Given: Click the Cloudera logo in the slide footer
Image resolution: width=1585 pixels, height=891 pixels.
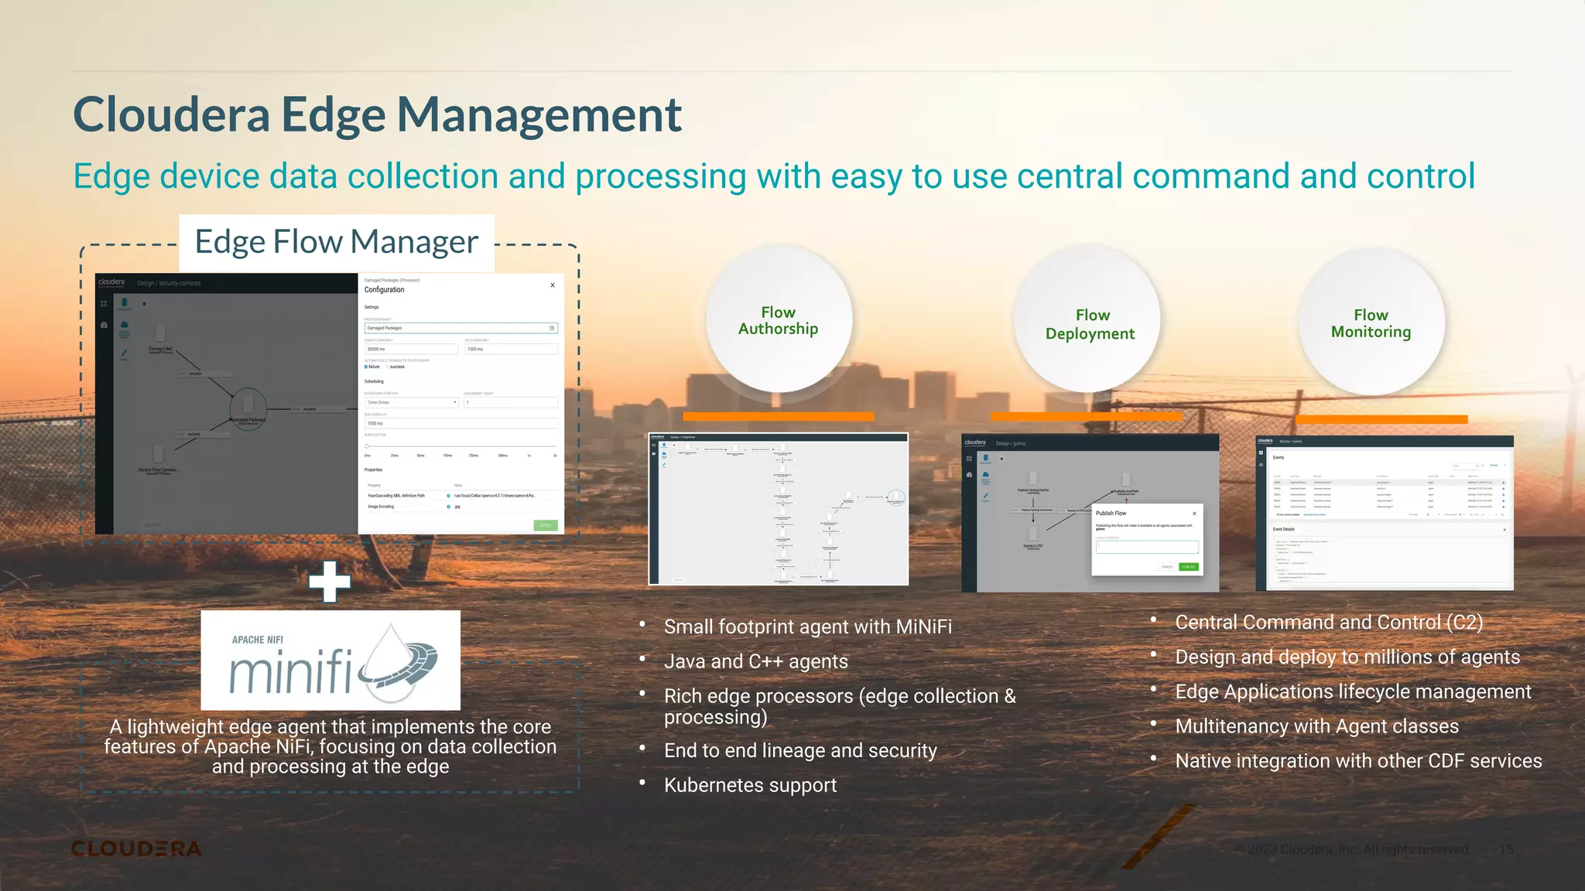Looking at the screenshot, I should click(136, 848).
